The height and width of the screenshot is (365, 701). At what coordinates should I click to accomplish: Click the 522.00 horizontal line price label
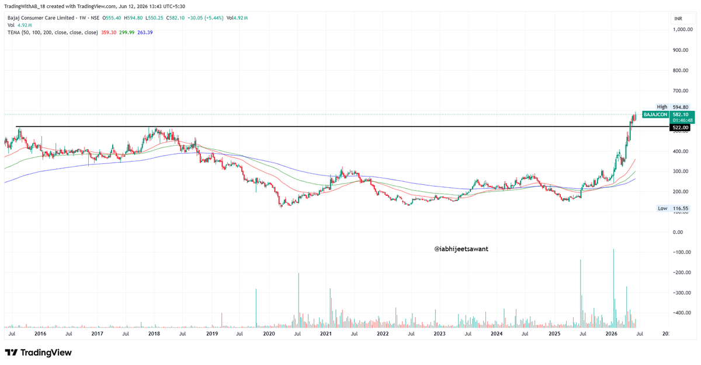[681, 127]
